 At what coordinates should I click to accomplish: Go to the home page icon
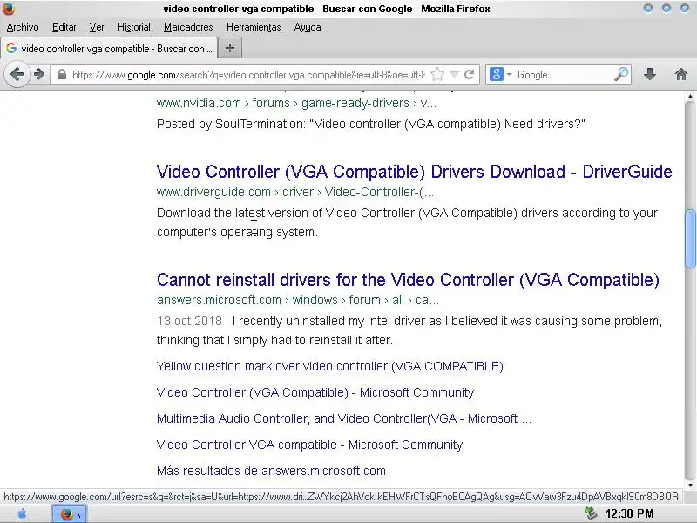(681, 74)
